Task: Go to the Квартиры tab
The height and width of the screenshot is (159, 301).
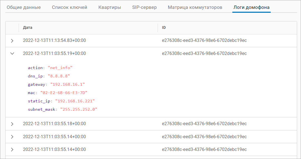Action: (110, 7)
